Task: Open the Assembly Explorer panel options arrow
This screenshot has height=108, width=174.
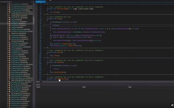Action: (x=31, y=2)
